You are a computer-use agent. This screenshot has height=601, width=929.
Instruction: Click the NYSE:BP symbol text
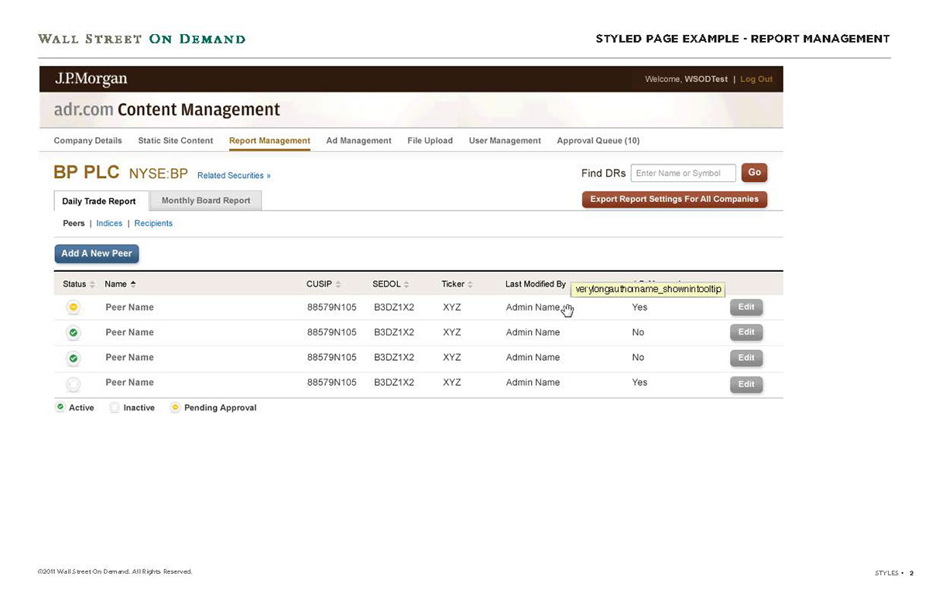(159, 174)
